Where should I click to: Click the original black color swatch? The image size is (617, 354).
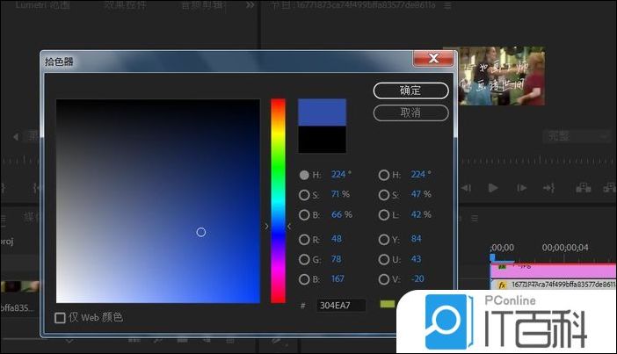point(322,140)
